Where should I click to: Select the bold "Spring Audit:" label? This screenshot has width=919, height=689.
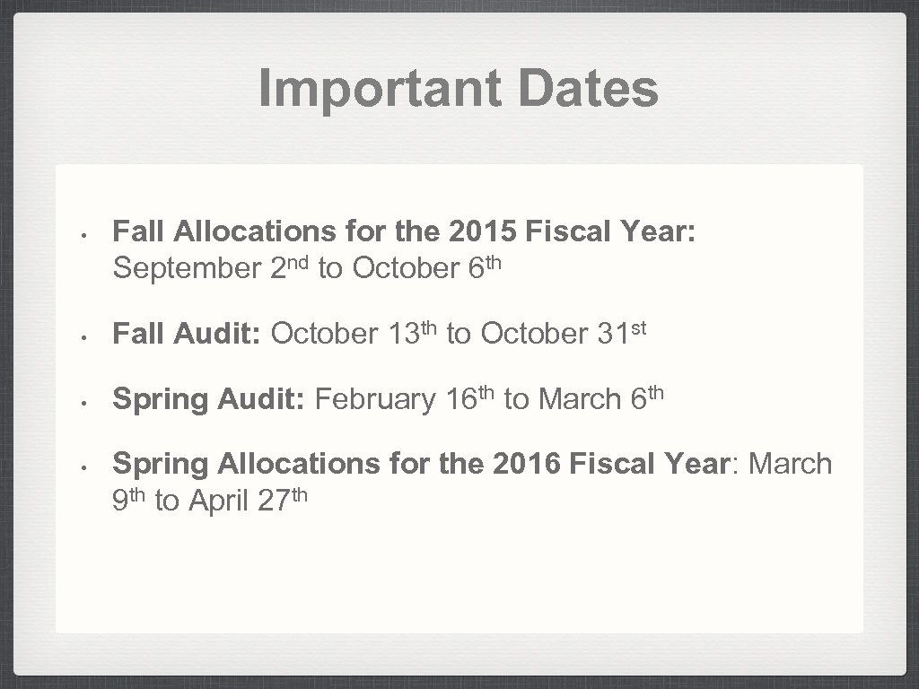click(x=210, y=399)
